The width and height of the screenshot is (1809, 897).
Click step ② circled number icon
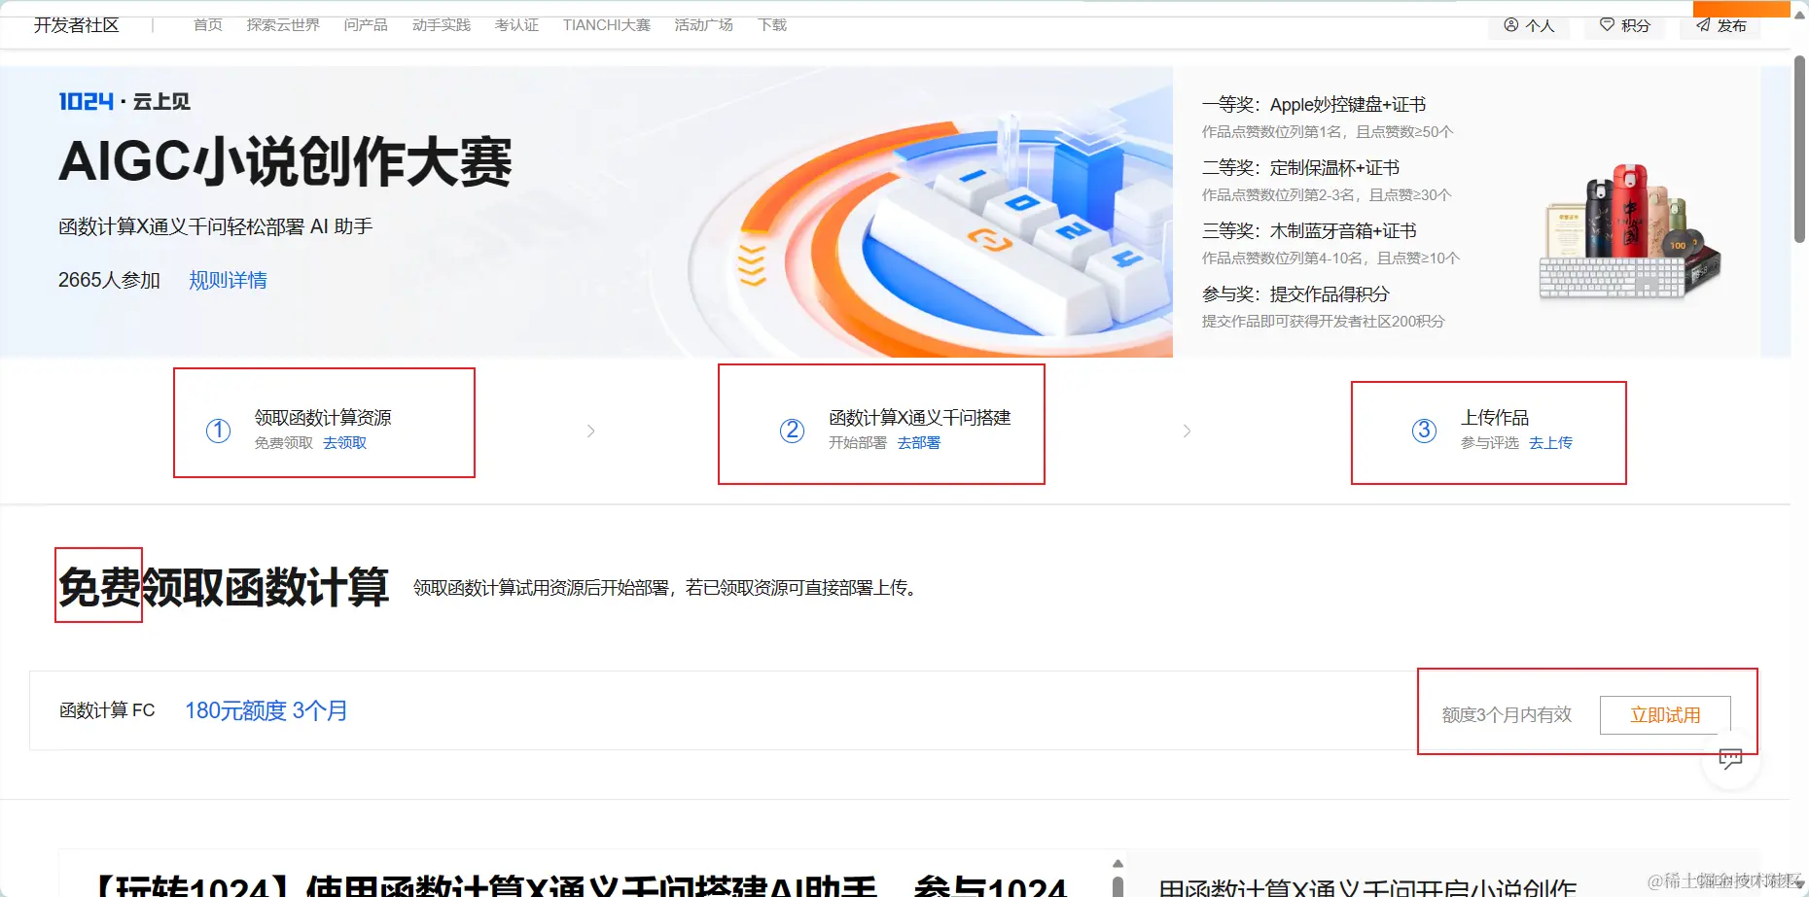point(792,430)
